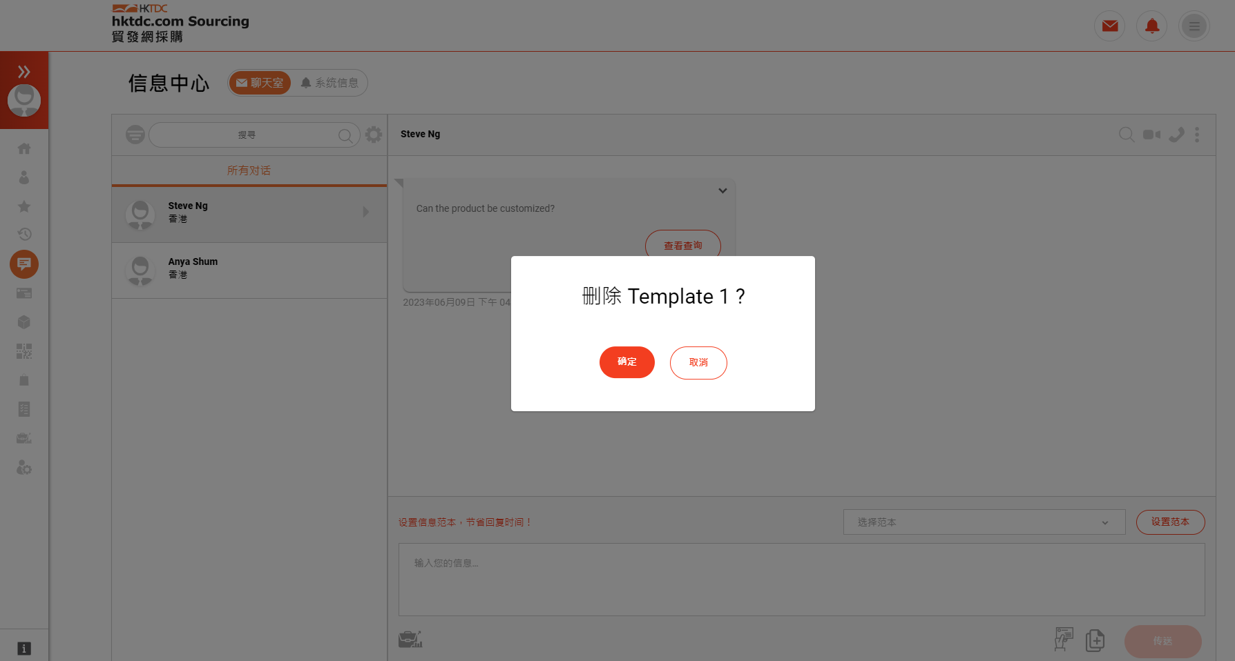Open the hamburger menu in header
Image resolution: width=1235 pixels, height=661 pixels.
coord(1194,26)
